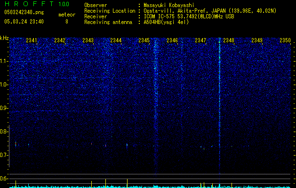Click the 2344 time axis label

116,40
